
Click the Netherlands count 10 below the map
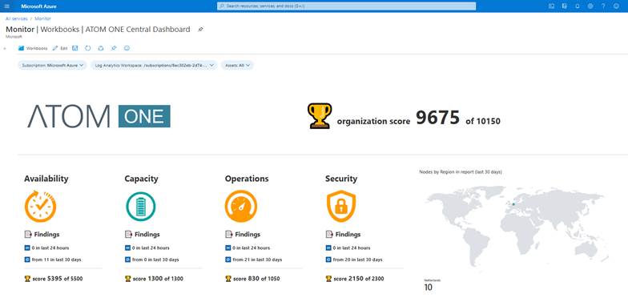pyautogui.click(x=428, y=287)
